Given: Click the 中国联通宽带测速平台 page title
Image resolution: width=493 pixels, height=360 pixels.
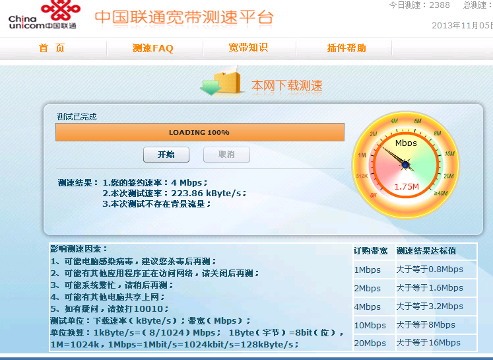Looking at the screenshot, I should click(184, 17).
